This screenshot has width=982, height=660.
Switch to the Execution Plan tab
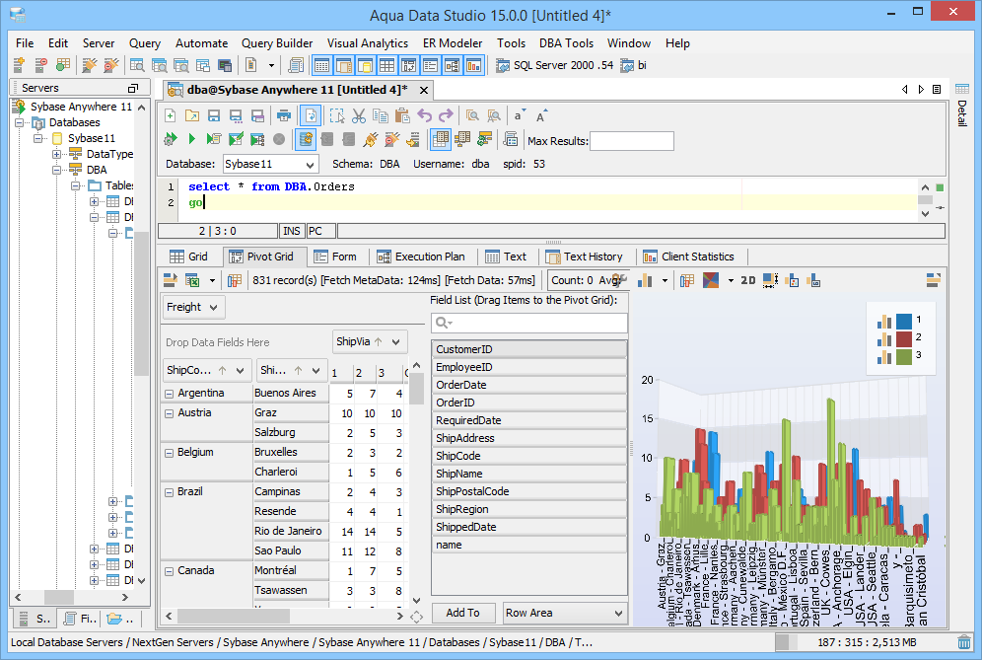coord(421,257)
